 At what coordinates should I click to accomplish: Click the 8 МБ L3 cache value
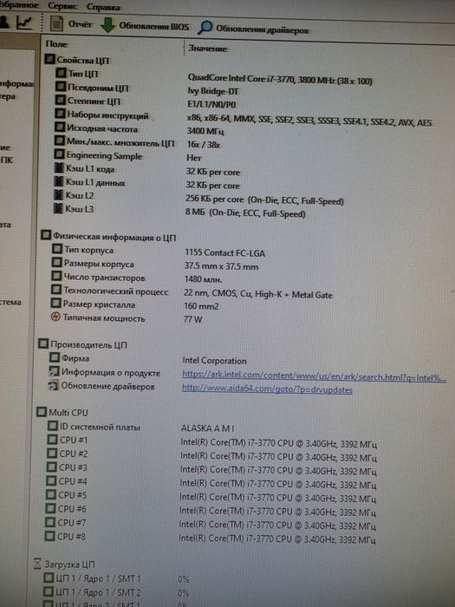245,213
